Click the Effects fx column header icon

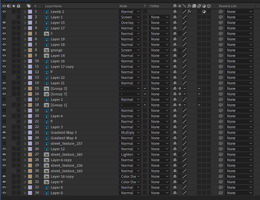[x=189, y=6]
